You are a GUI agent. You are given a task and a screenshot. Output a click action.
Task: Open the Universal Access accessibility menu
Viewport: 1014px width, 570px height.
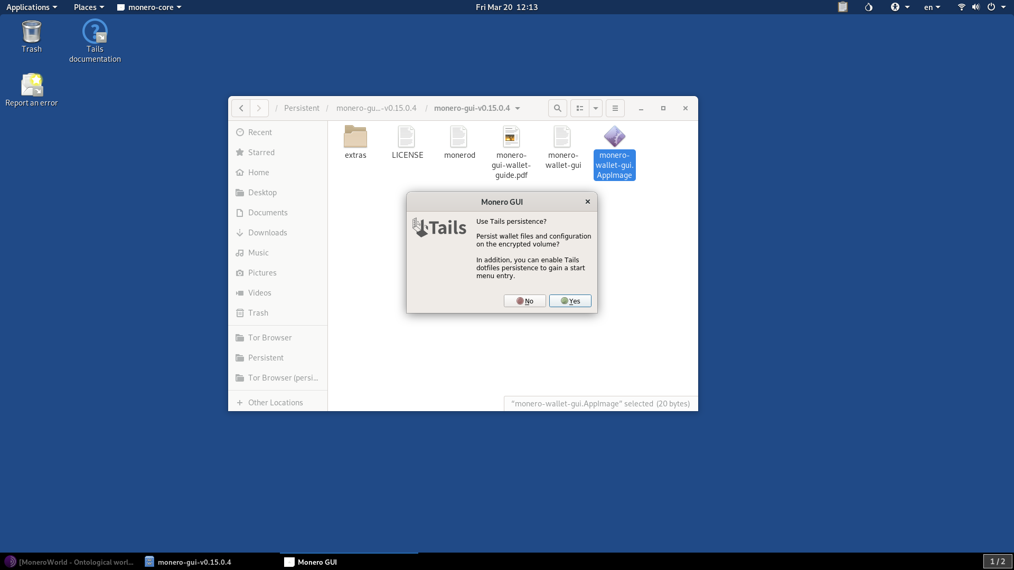pos(897,7)
